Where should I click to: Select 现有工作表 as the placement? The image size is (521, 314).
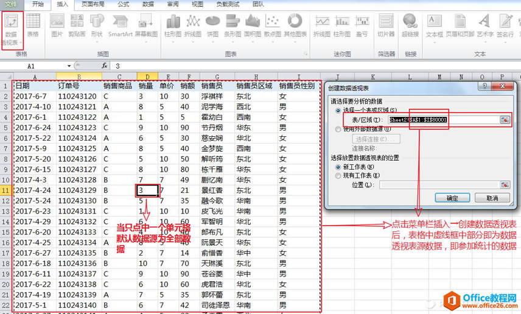pyautogui.click(x=338, y=175)
